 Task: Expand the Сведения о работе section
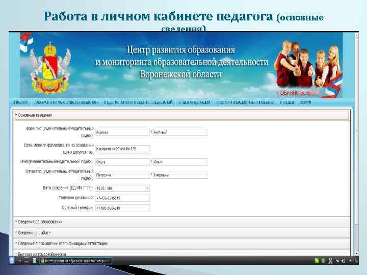coord(181,233)
